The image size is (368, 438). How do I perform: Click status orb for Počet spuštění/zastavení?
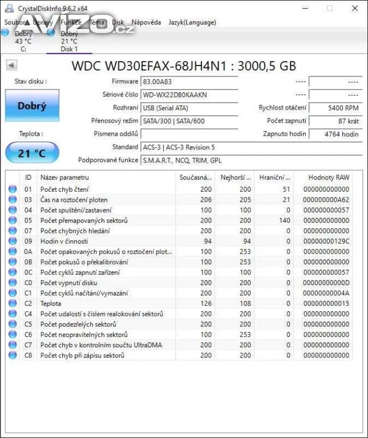(x=13, y=210)
